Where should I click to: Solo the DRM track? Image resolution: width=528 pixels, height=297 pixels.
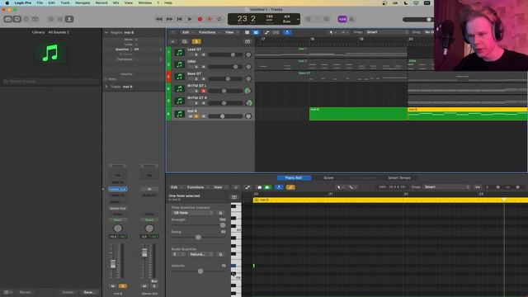coord(196,67)
